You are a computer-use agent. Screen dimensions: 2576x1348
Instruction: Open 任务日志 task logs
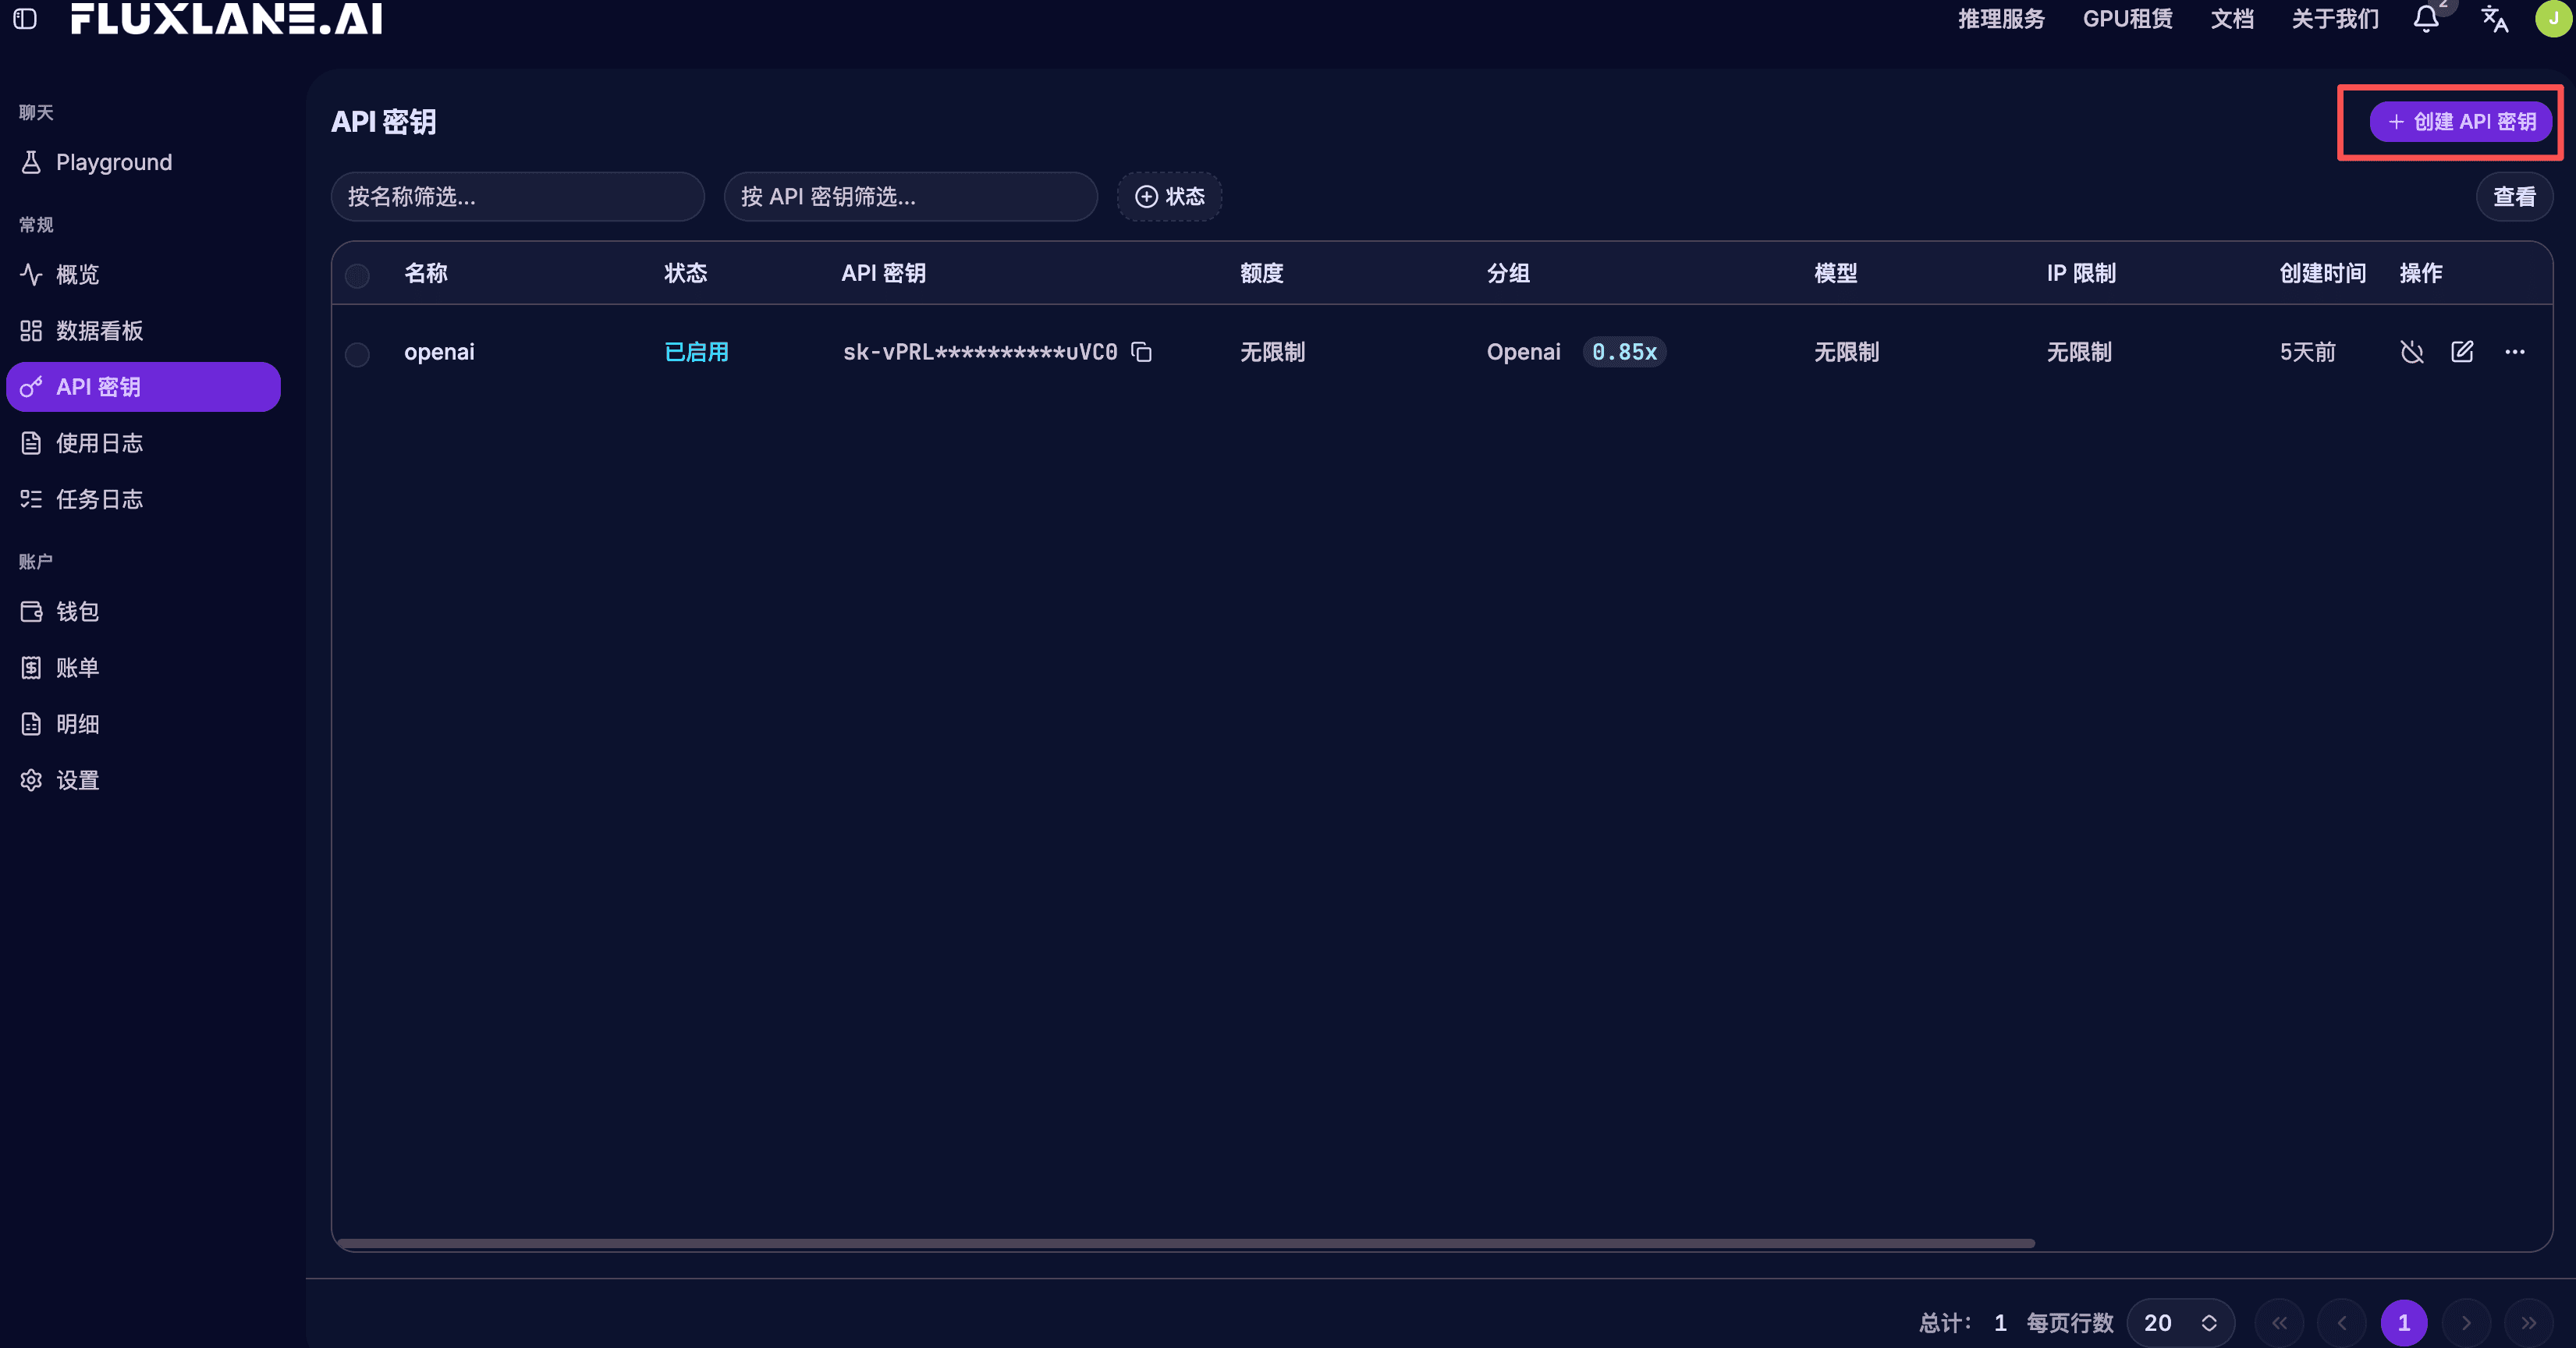143,499
